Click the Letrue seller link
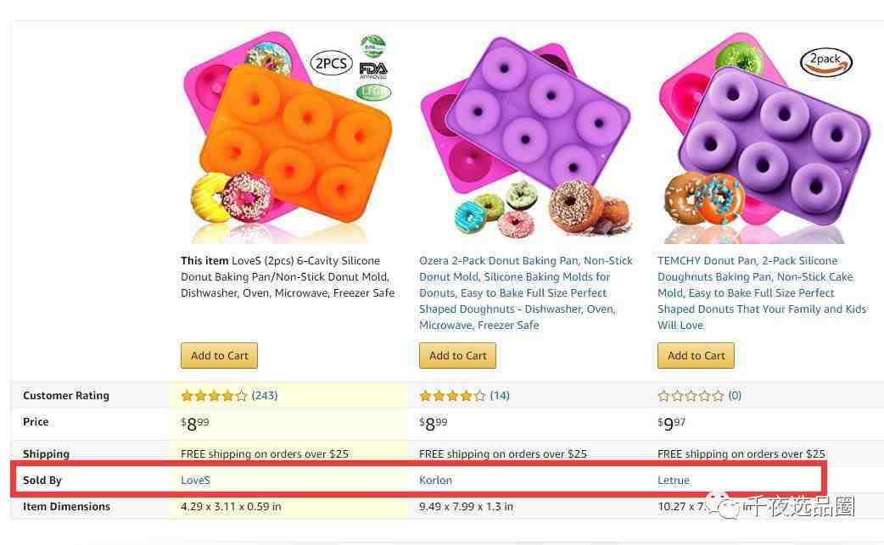 pyautogui.click(x=673, y=481)
